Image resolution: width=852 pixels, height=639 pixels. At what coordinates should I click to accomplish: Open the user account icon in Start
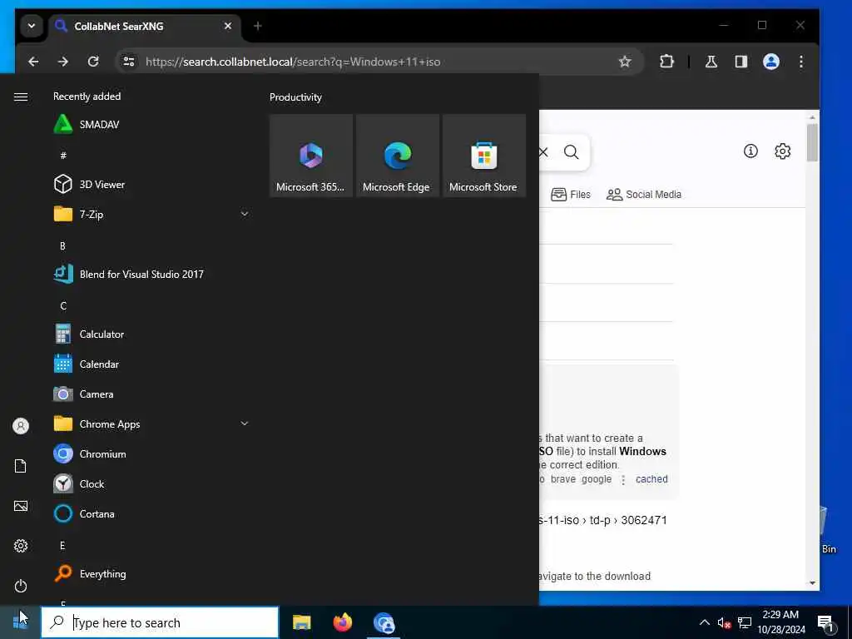click(21, 426)
